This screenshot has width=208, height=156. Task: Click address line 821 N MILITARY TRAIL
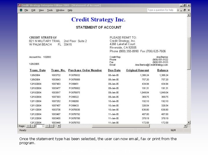[x=45, y=41]
